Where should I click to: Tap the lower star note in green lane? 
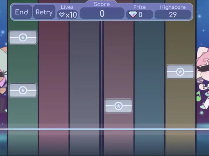23,90
